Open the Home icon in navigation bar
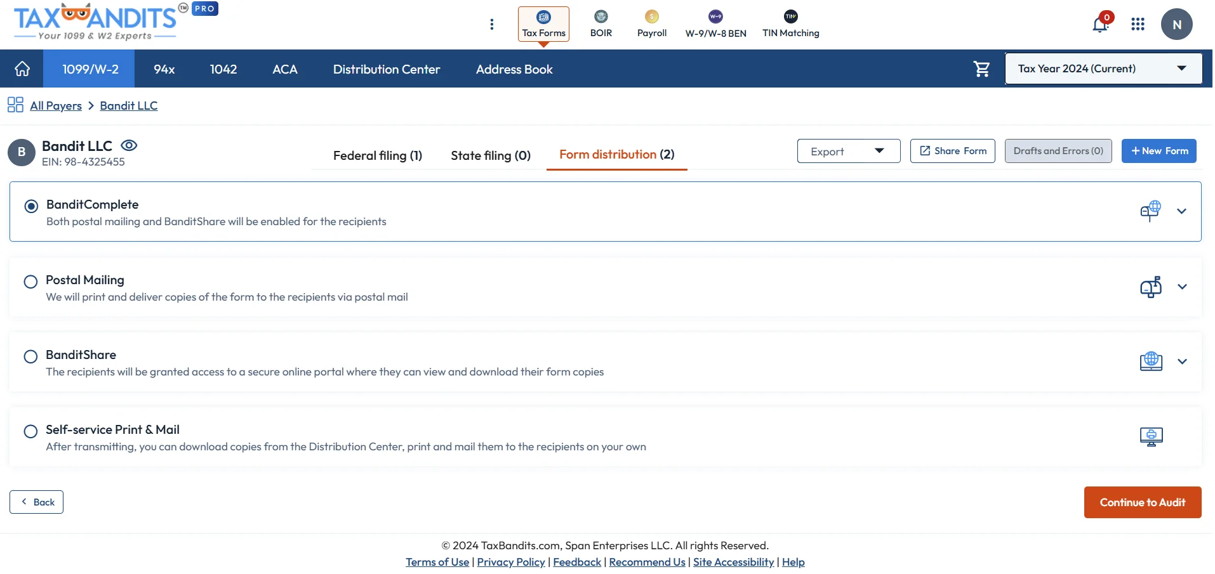1215x574 pixels. pyautogui.click(x=22, y=69)
